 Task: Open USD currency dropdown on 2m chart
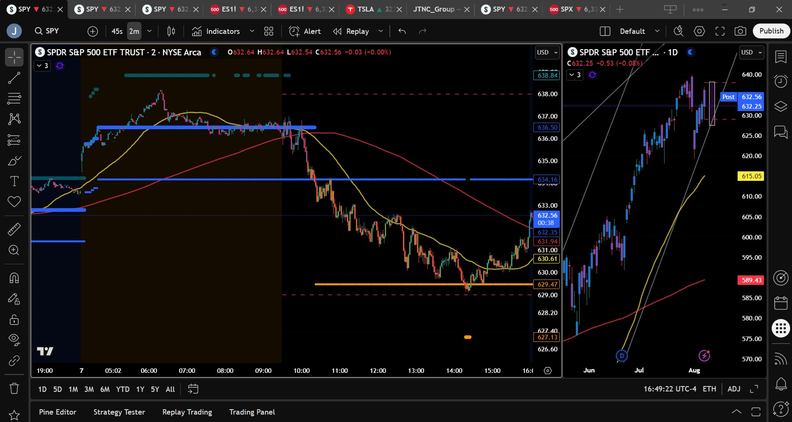(547, 52)
